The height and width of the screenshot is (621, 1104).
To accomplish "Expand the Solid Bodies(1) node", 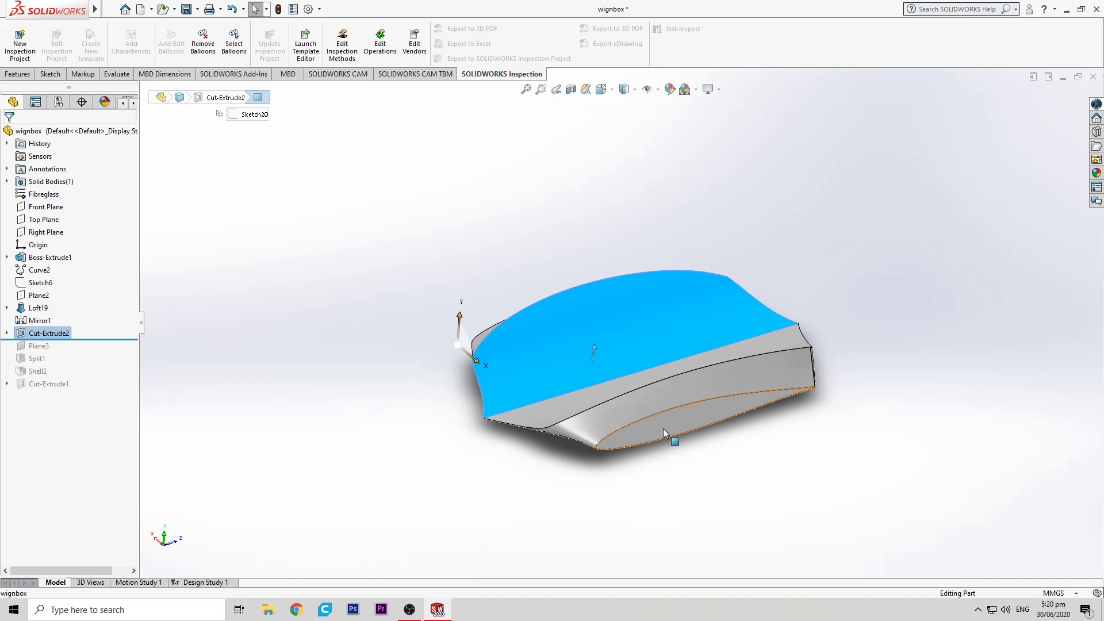I will pos(7,181).
